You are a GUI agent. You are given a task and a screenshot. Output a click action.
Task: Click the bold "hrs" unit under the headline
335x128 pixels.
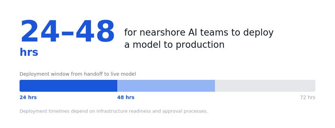(29, 52)
